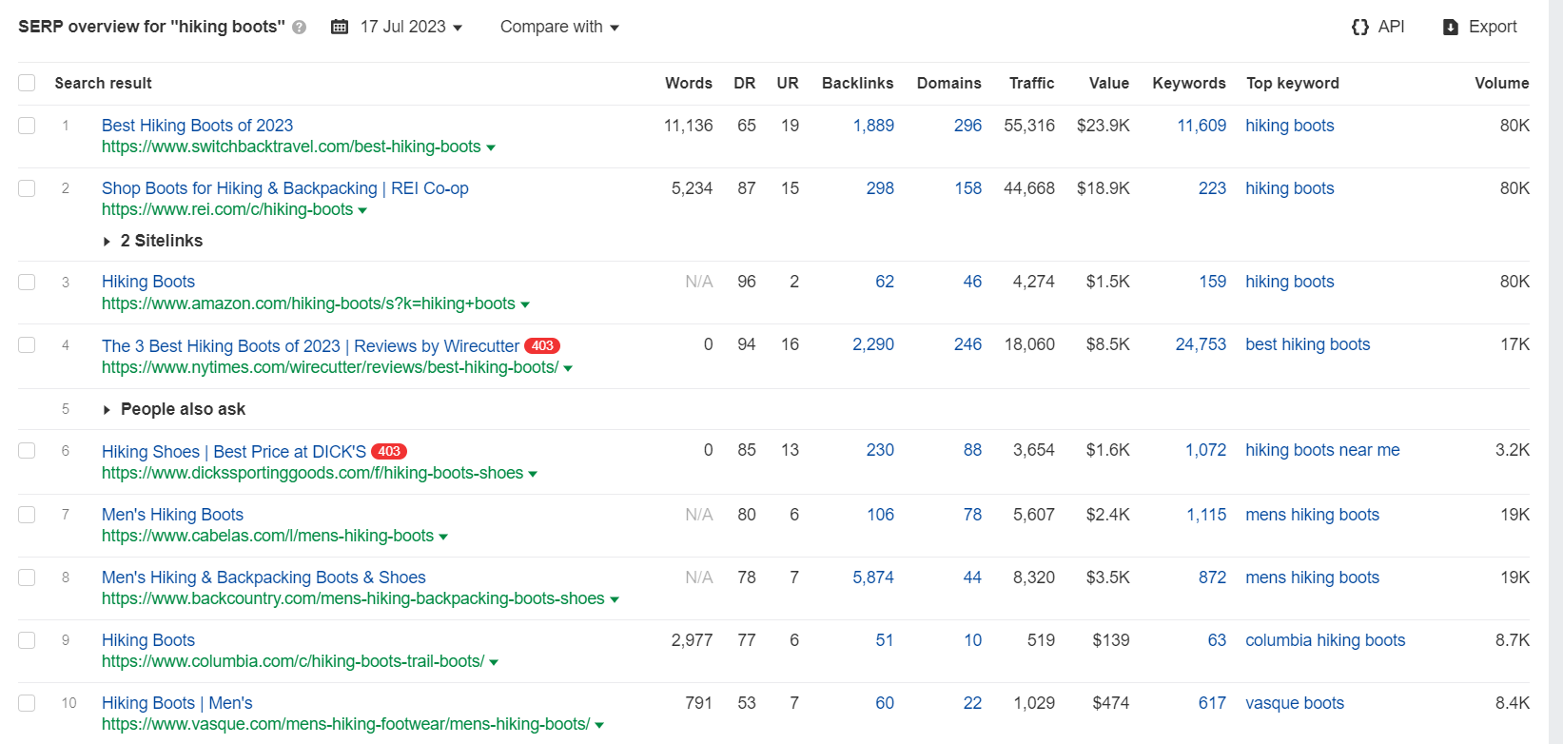Viewport: 1563px width, 744px height.
Task: Click the DR column header
Action: tap(745, 83)
